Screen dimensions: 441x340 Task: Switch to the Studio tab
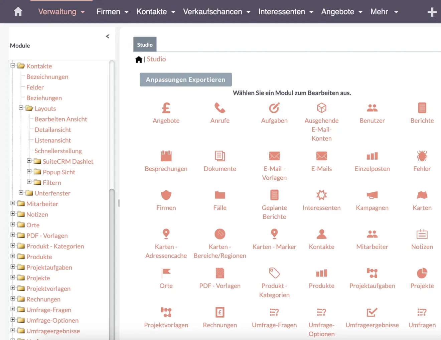pos(145,44)
